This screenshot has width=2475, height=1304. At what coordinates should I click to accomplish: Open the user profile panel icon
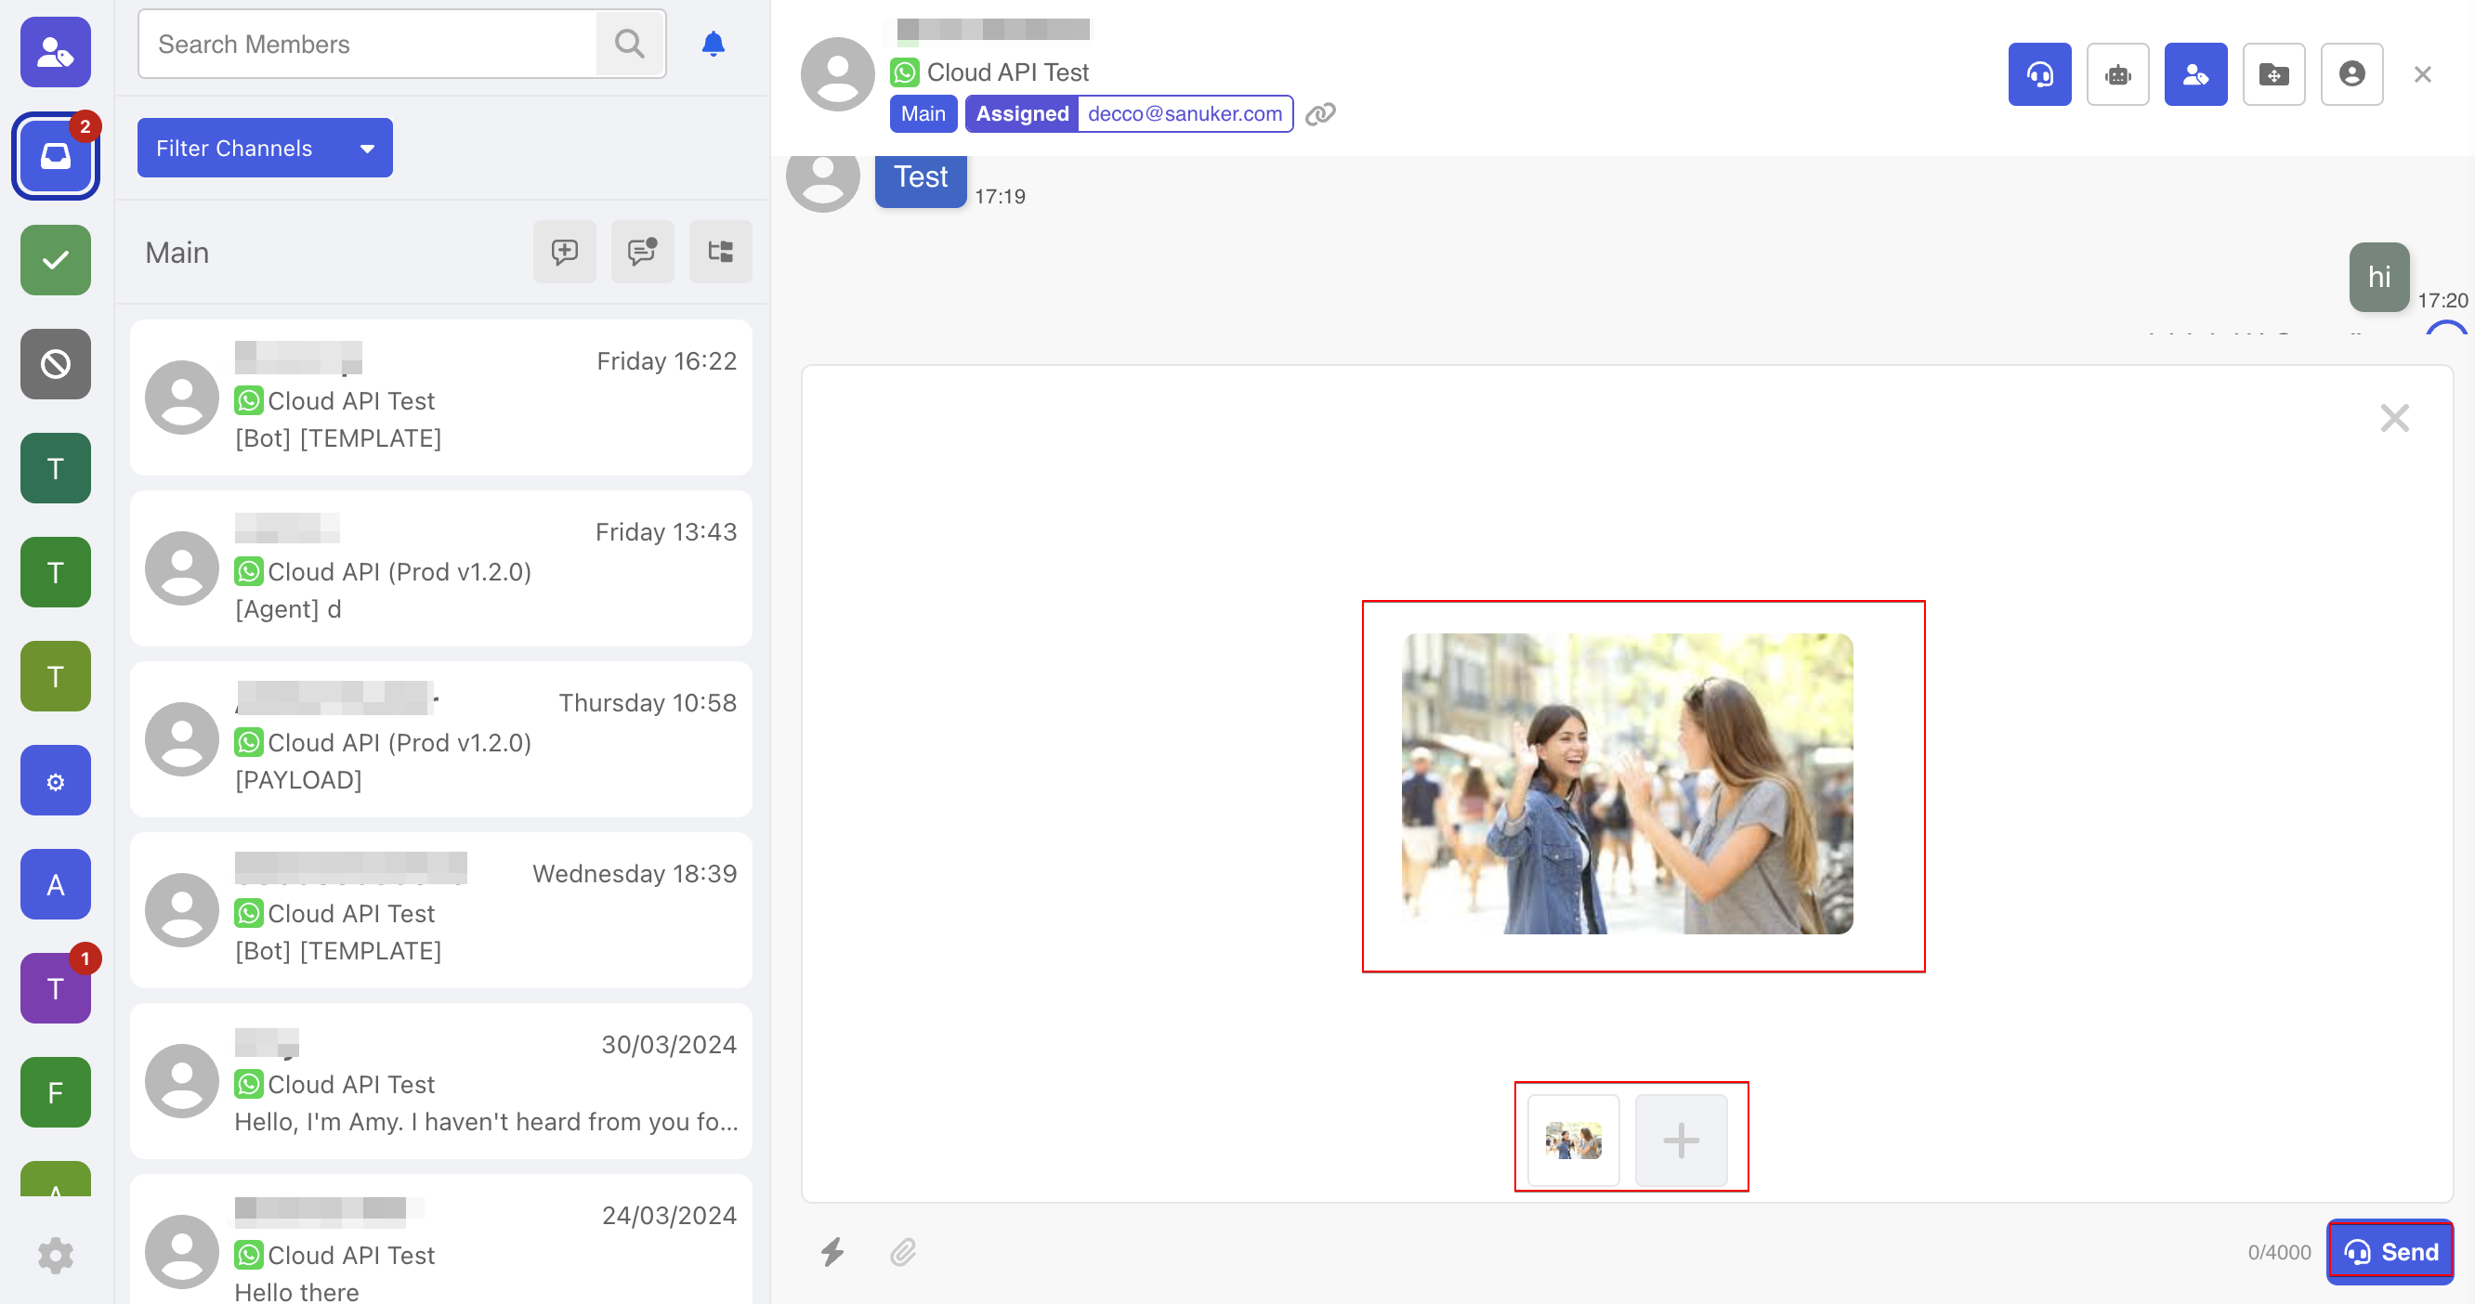(2351, 74)
